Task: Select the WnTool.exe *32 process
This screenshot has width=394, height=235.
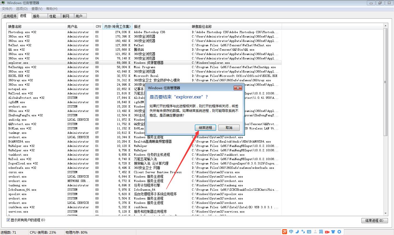Action: click(144, 159)
